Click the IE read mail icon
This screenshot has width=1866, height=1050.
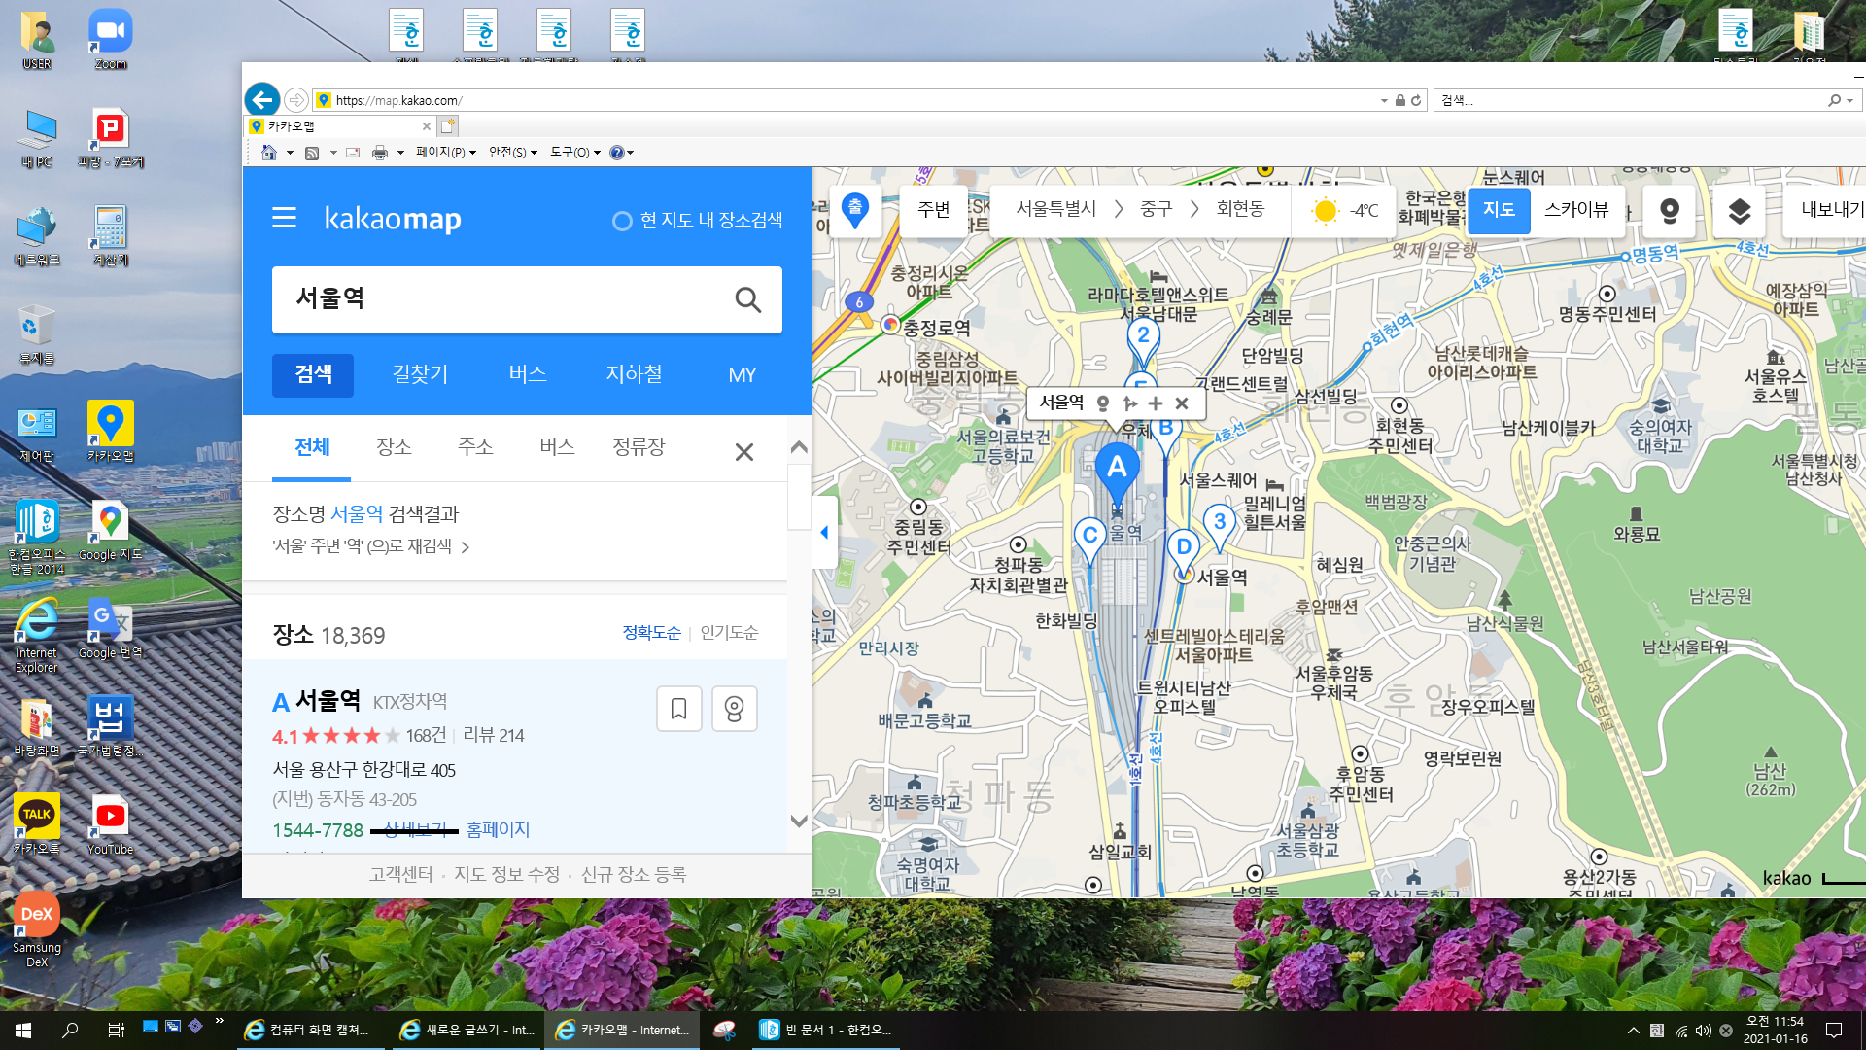[x=353, y=153]
